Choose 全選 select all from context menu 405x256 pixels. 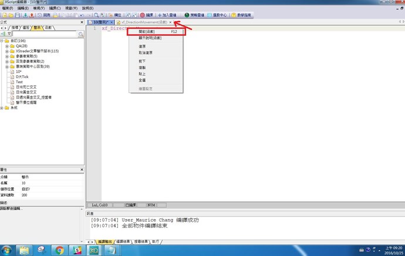point(156,80)
